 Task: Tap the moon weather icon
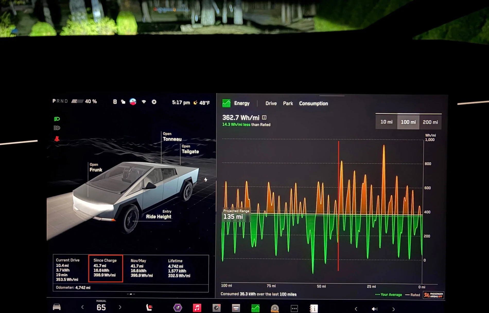point(196,103)
